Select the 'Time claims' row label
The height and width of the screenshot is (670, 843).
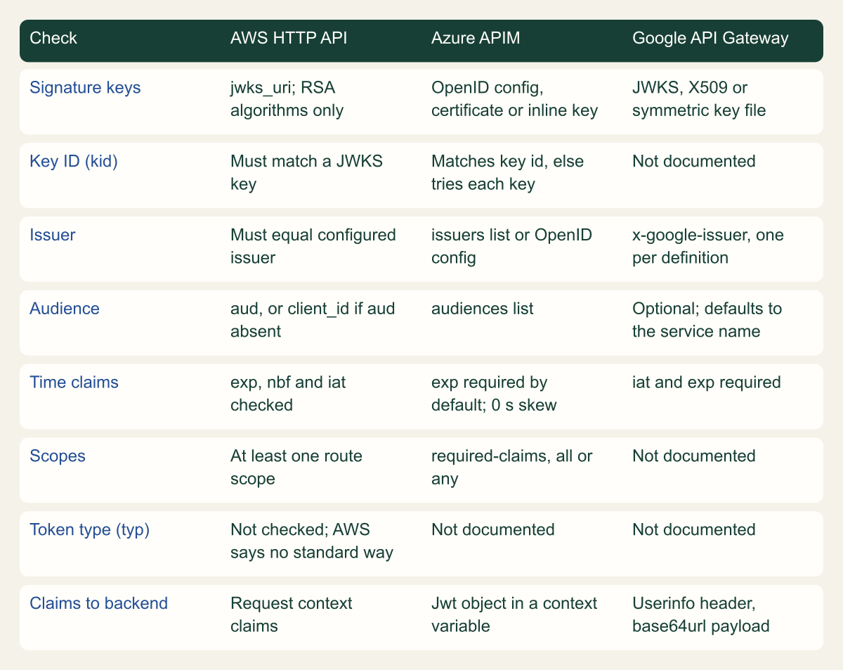(x=74, y=382)
